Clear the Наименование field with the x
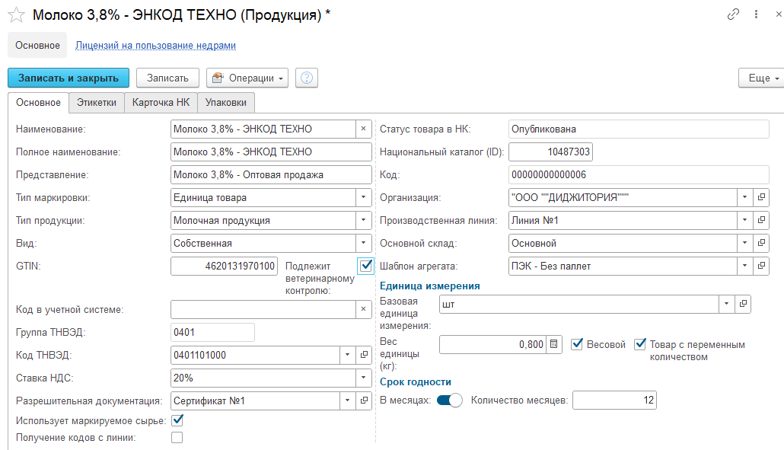 [x=363, y=129]
